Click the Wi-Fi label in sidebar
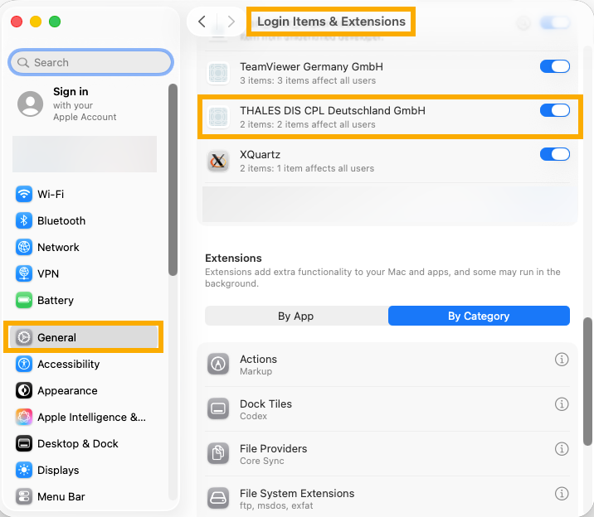 51,195
